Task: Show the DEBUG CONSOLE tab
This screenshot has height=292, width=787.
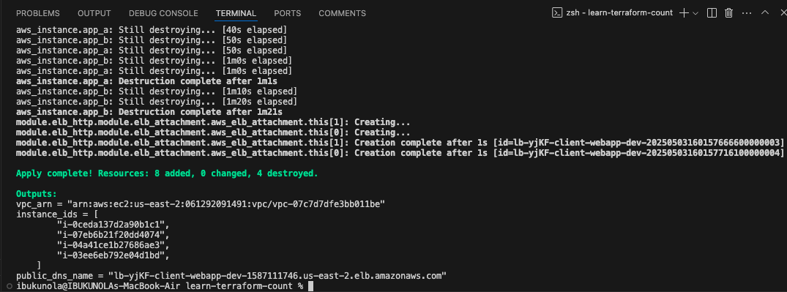Action: click(x=163, y=14)
